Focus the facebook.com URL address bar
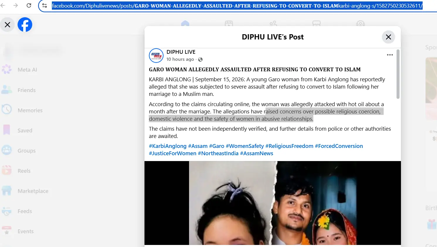Image resolution: width=437 pixels, height=247 pixels. coord(237,6)
